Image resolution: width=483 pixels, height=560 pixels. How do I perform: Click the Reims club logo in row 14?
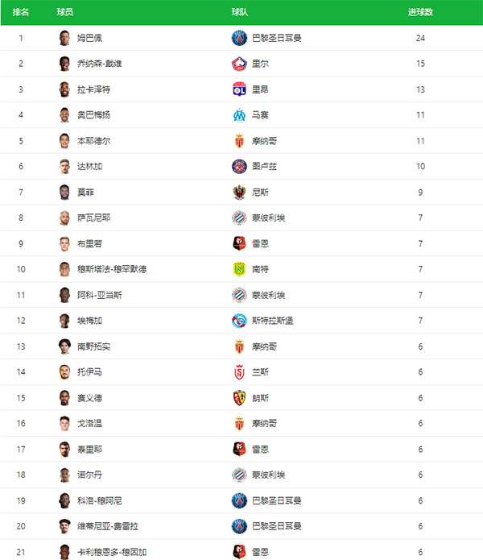tap(239, 372)
